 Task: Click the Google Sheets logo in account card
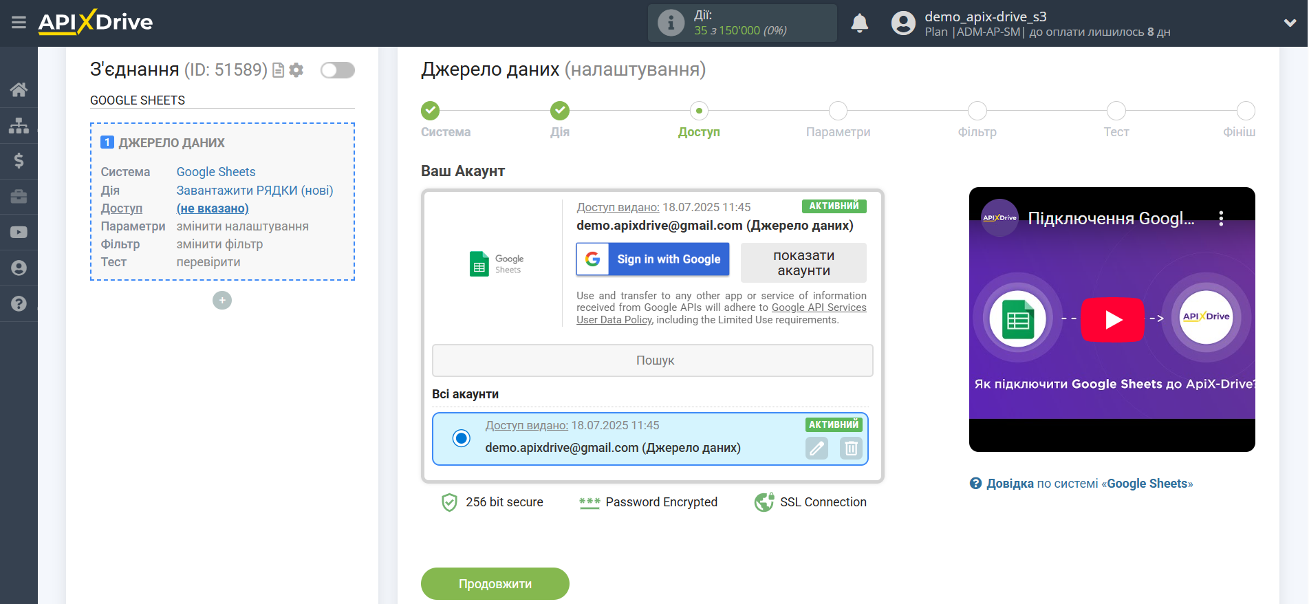click(497, 263)
